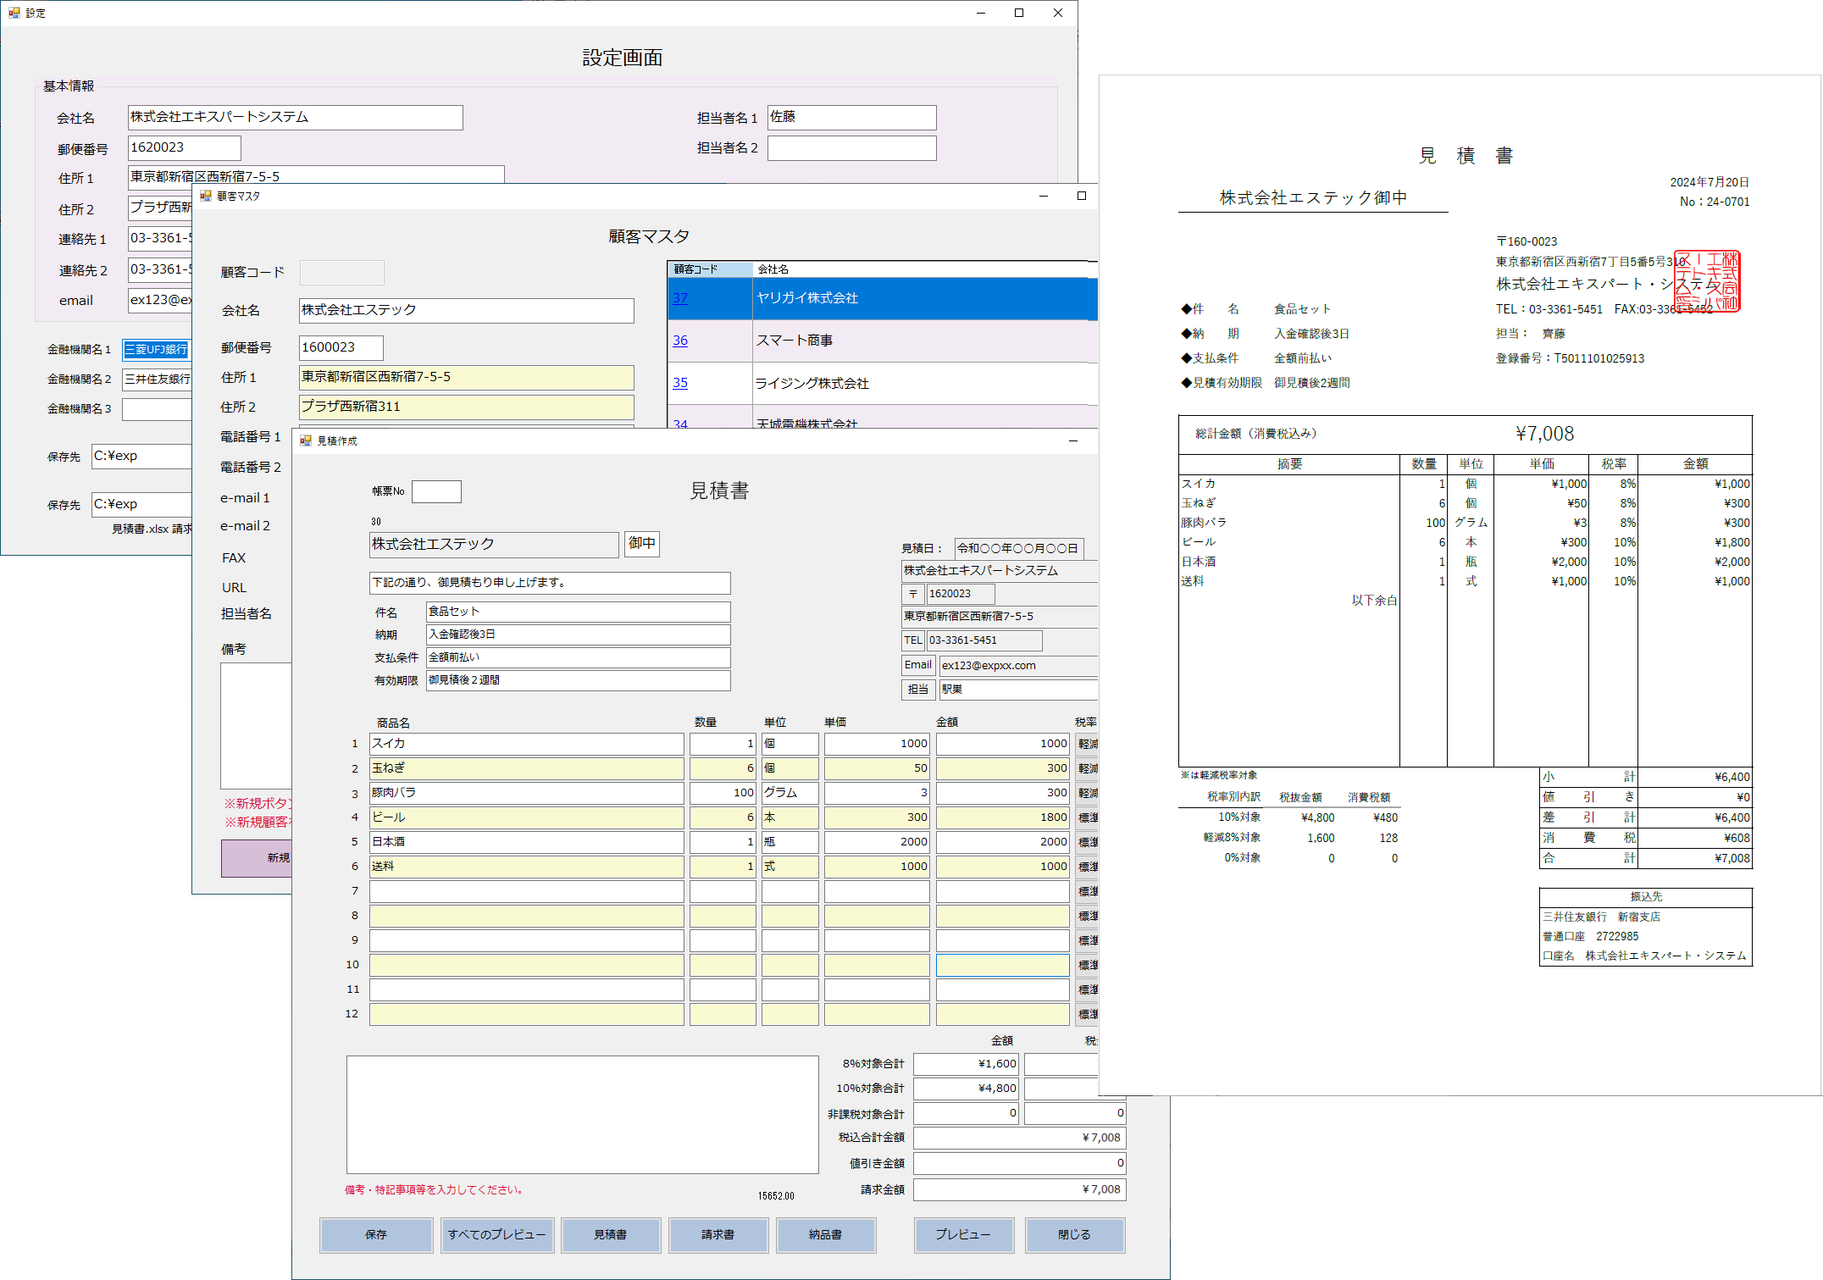Open the 御中 honorific dropdown

pyautogui.click(x=641, y=543)
